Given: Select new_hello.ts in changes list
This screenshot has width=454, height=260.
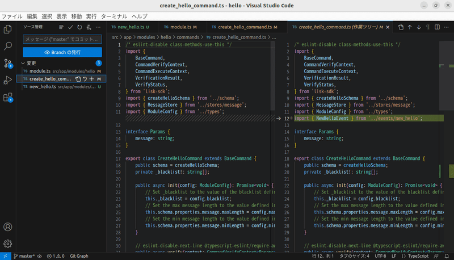Looking at the screenshot, I should (62, 86).
